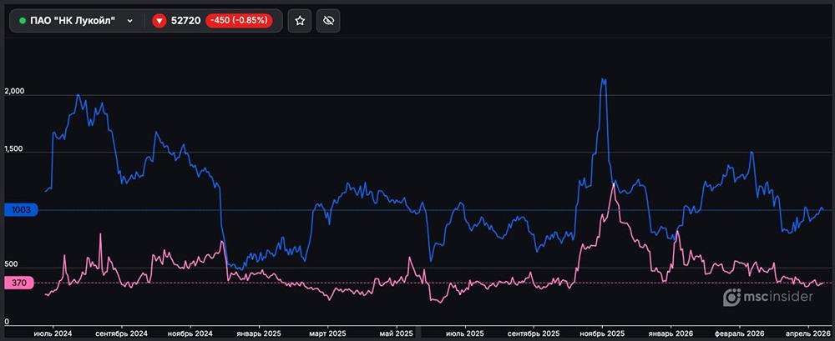Click the июль 2024 date label
Screen dimensions: 835x341
coord(53,333)
